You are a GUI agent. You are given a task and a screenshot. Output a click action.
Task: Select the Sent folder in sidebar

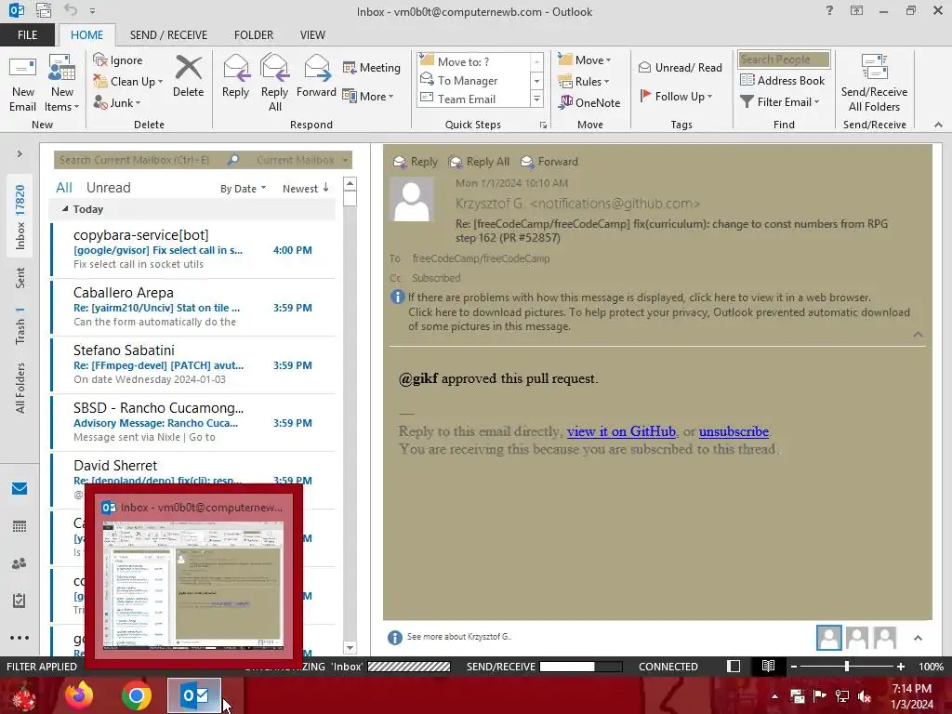pyautogui.click(x=20, y=278)
